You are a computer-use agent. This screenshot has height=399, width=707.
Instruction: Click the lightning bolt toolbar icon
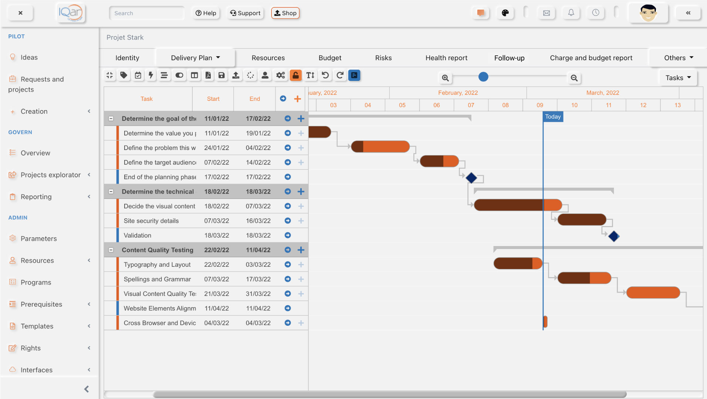pos(151,75)
